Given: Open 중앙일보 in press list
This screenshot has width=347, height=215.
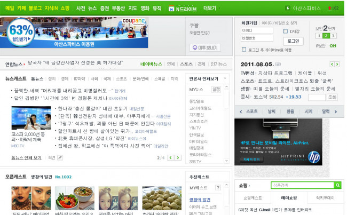Looking at the screenshot, I should tap(196, 101).
